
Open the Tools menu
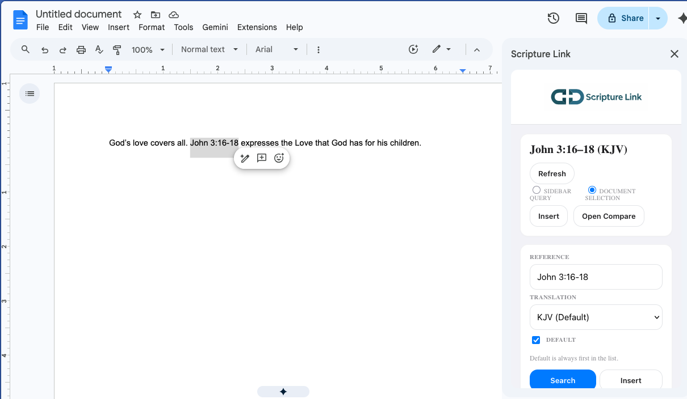pyautogui.click(x=183, y=27)
